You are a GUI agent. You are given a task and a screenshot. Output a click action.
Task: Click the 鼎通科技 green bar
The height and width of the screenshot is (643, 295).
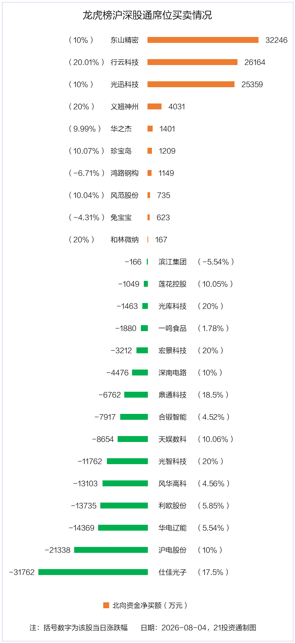136,395
